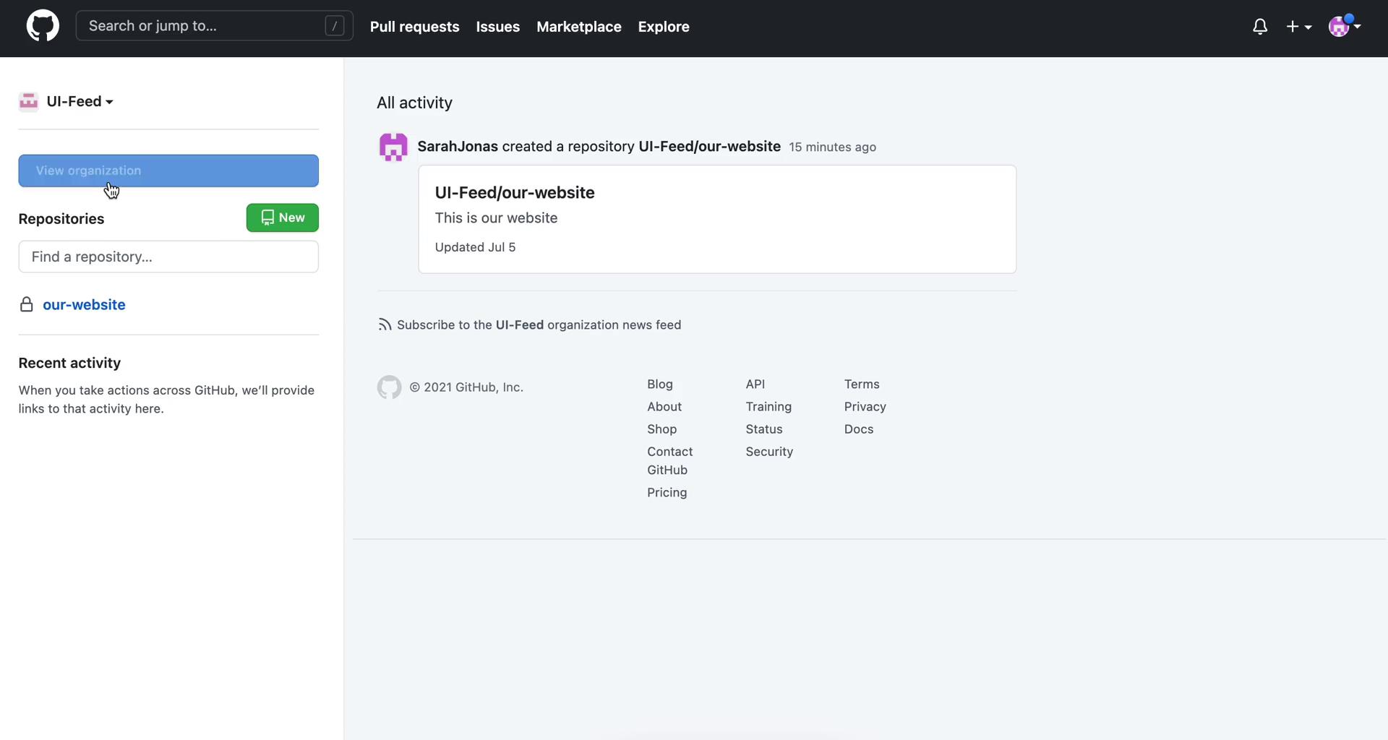The image size is (1388, 740).
Task: Open the Status footer link
Action: [764, 429]
